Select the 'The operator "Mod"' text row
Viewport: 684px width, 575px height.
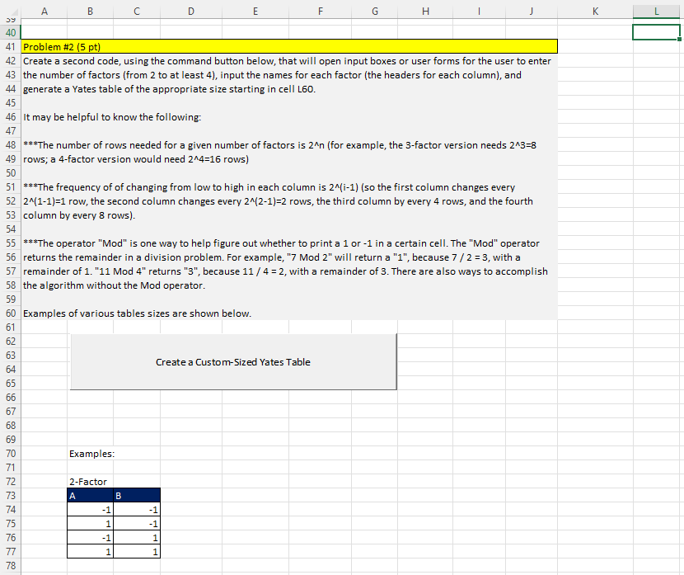(289, 243)
